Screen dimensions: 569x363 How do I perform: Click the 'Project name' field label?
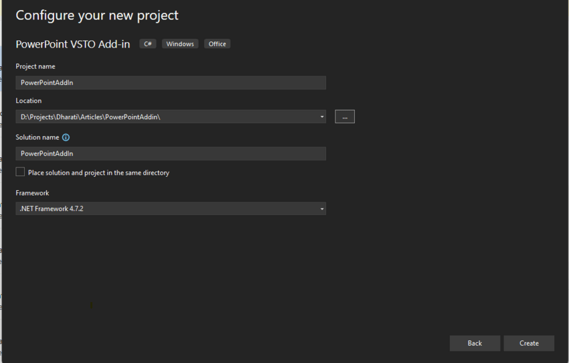[x=35, y=66]
